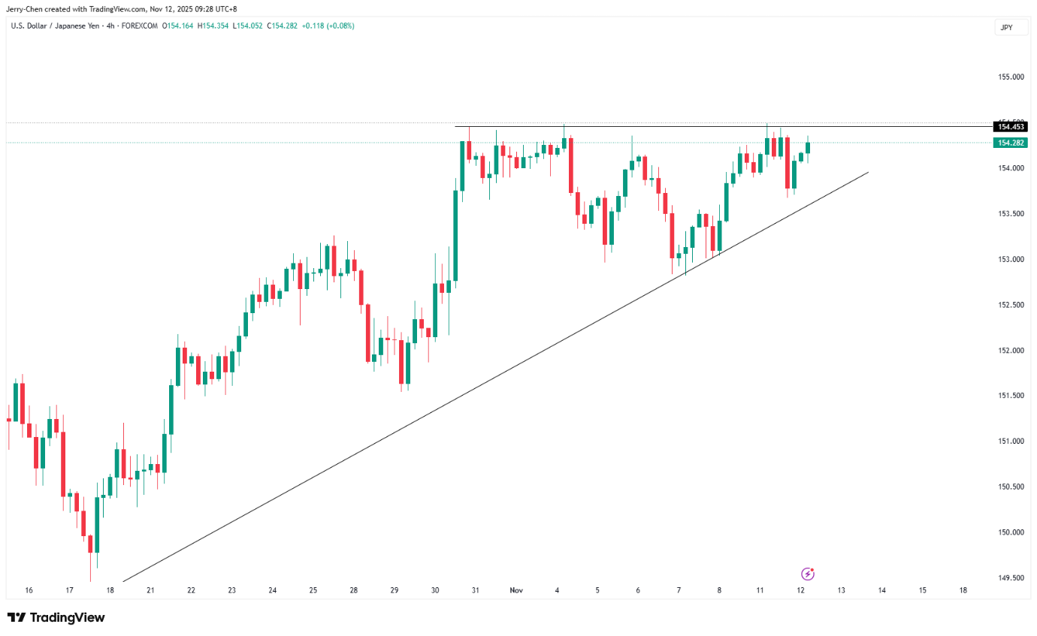The height and width of the screenshot is (636, 1037).
Task: Click the high value H154.354 in the legend
Action: point(212,26)
